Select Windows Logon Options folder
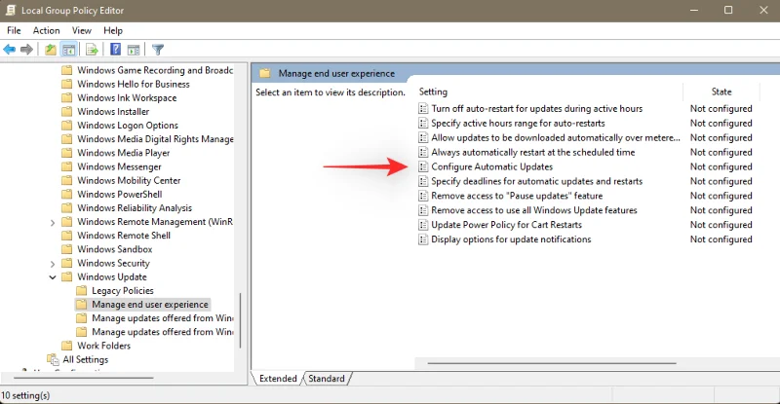The width and height of the screenshot is (780, 404). [128, 126]
